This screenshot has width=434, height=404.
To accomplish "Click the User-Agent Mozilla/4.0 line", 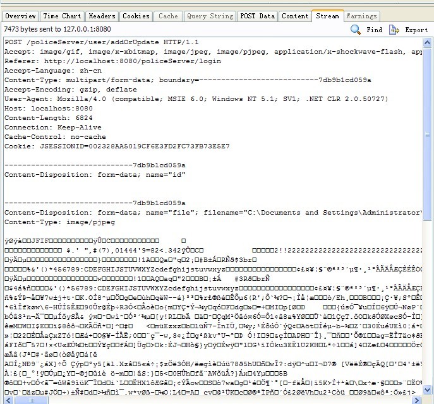I will (196, 99).
